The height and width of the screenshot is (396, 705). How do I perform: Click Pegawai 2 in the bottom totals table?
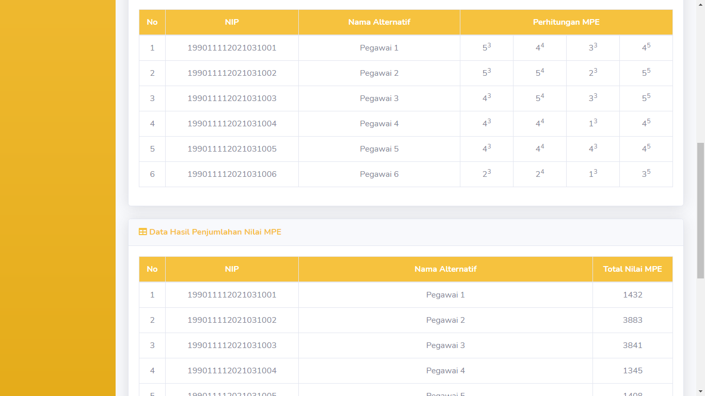click(445, 320)
